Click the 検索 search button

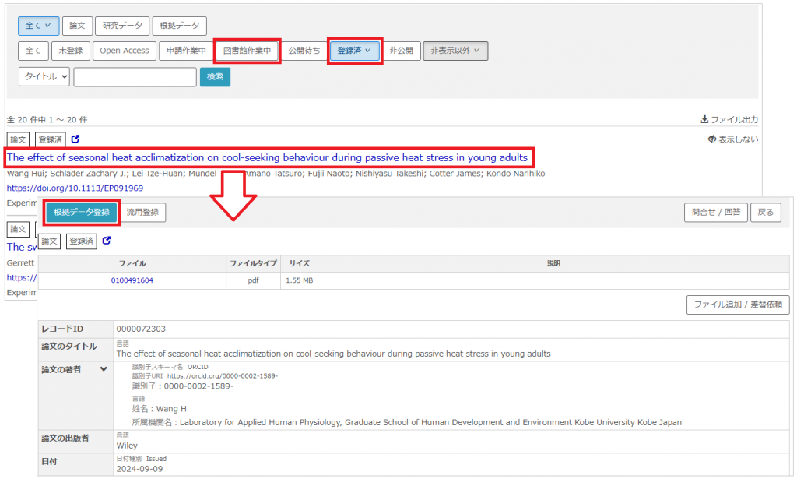(215, 77)
